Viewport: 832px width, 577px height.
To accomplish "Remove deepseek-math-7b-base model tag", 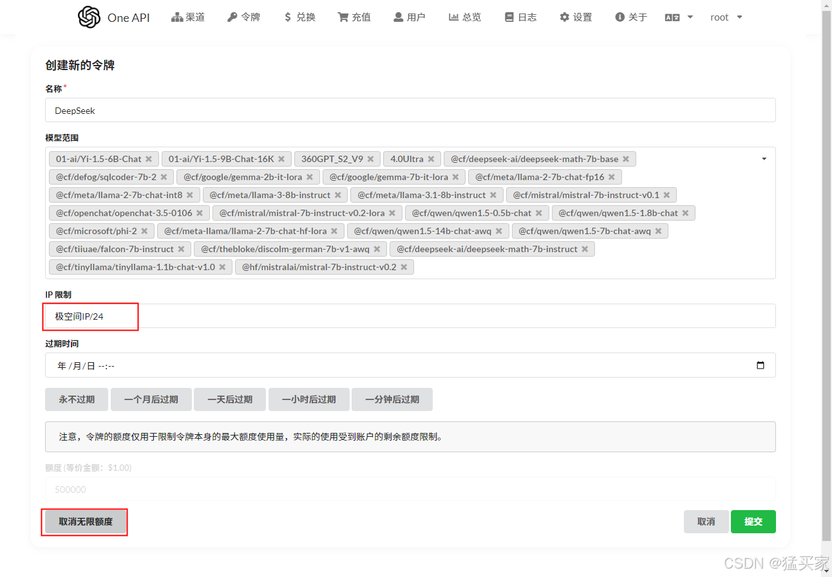I will pyautogui.click(x=625, y=159).
